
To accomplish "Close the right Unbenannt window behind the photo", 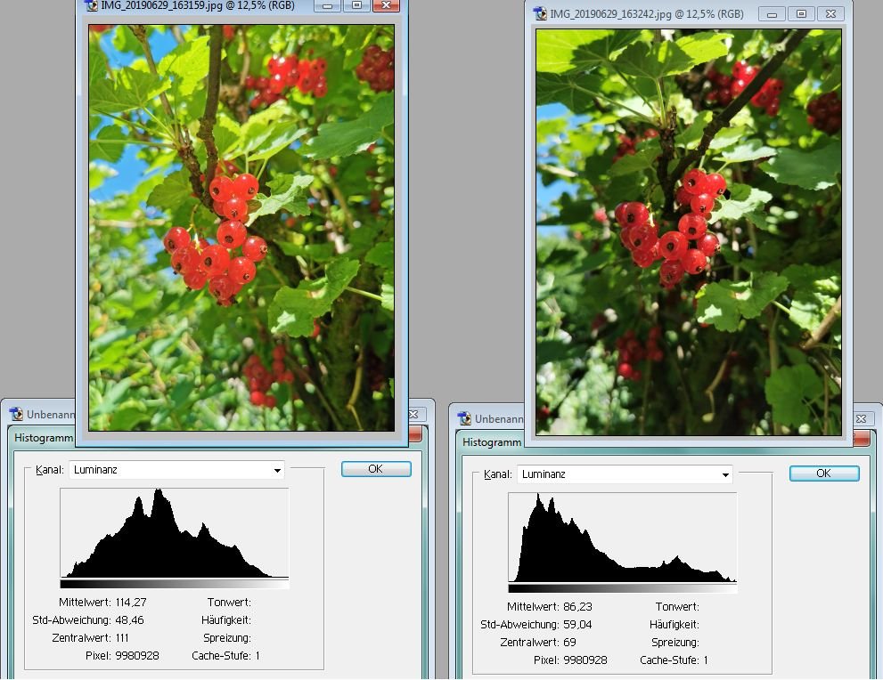I will [861, 418].
